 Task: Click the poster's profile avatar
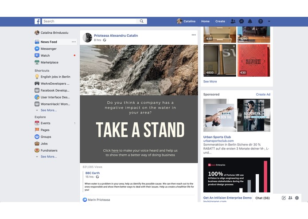coord(87,38)
